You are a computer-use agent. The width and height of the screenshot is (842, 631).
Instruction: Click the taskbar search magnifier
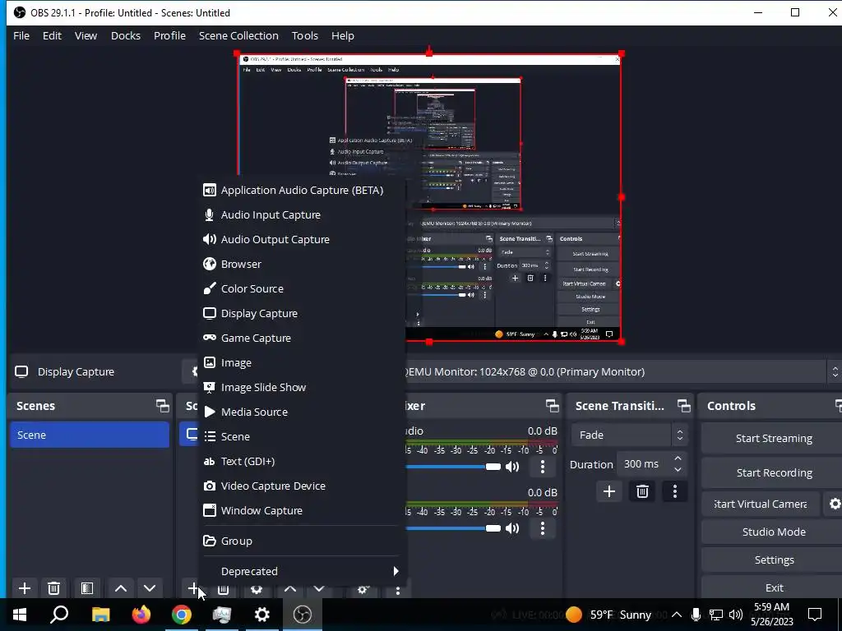point(59,615)
